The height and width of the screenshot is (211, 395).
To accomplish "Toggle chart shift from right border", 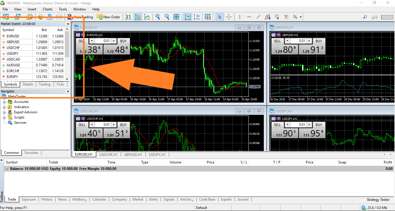I will tap(197, 17).
